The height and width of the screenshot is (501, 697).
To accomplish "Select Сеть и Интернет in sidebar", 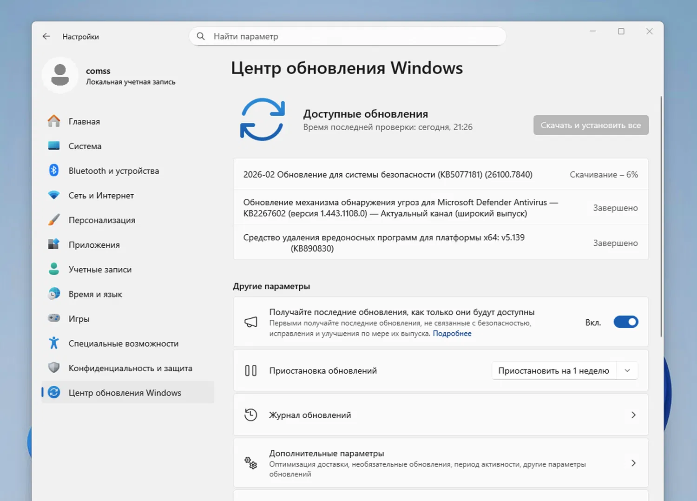I will [128, 195].
